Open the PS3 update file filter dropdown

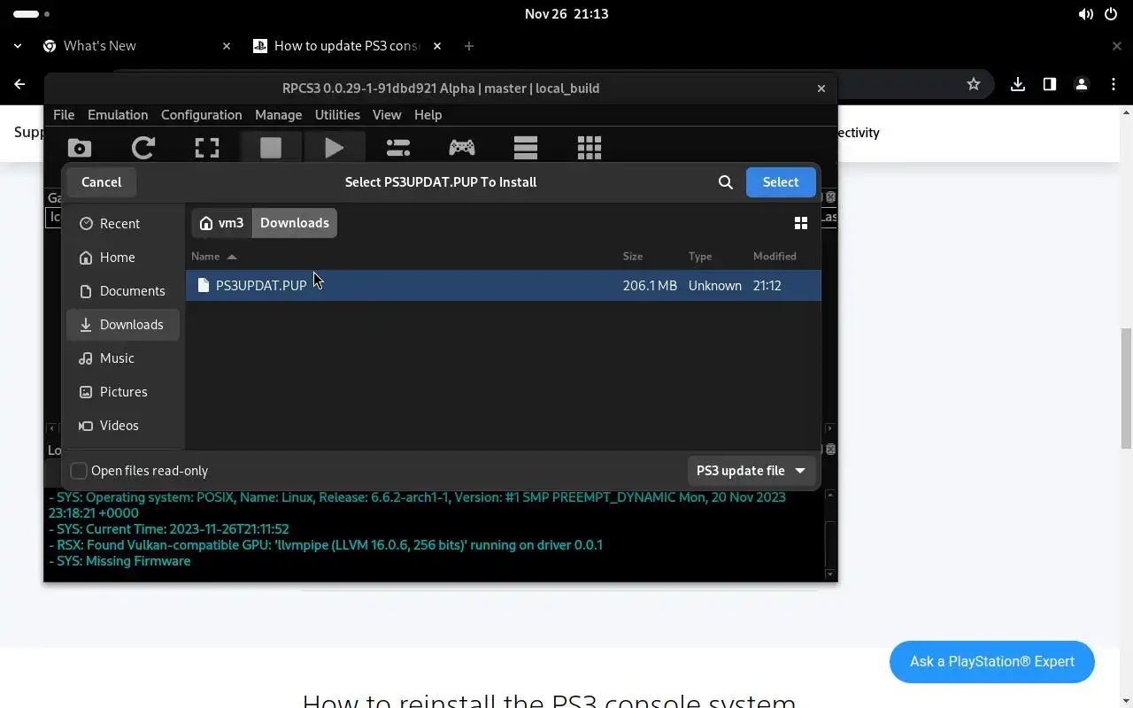tap(751, 471)
